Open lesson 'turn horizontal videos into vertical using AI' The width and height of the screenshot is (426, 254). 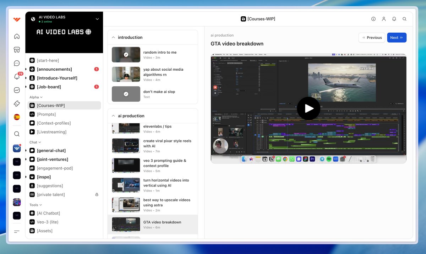click(153, 185)
